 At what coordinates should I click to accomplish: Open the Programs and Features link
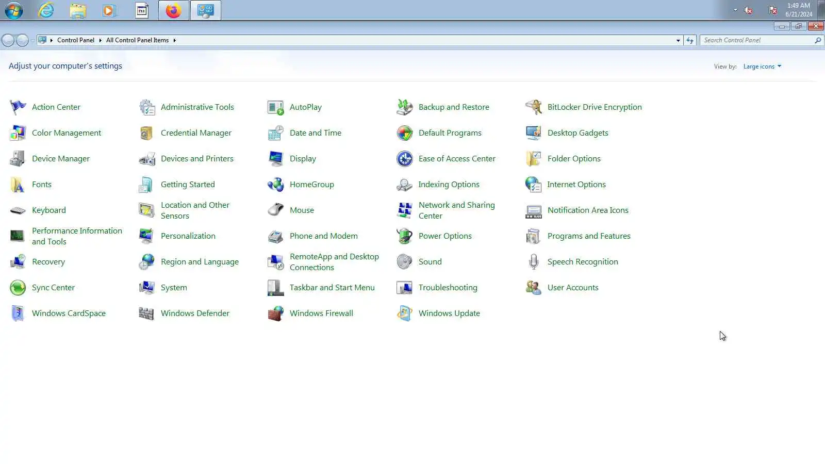pos(589,236)
